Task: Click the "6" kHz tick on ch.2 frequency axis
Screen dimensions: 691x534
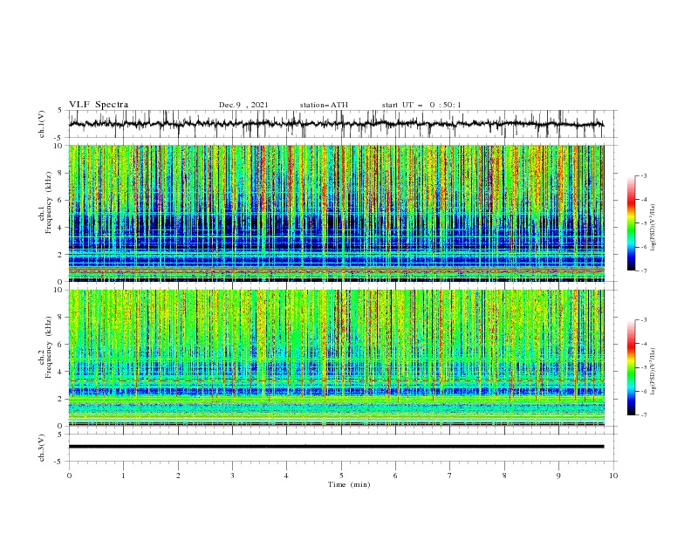Action: [x=60, y=345]
